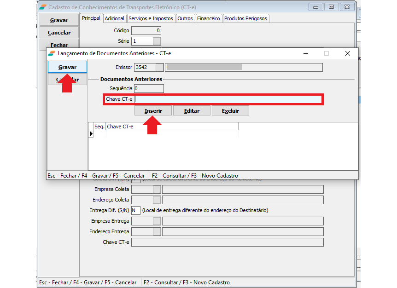Open the Endereço Entrega lookup button
This screenshot has height=288, width=397.
pos(157,232)
